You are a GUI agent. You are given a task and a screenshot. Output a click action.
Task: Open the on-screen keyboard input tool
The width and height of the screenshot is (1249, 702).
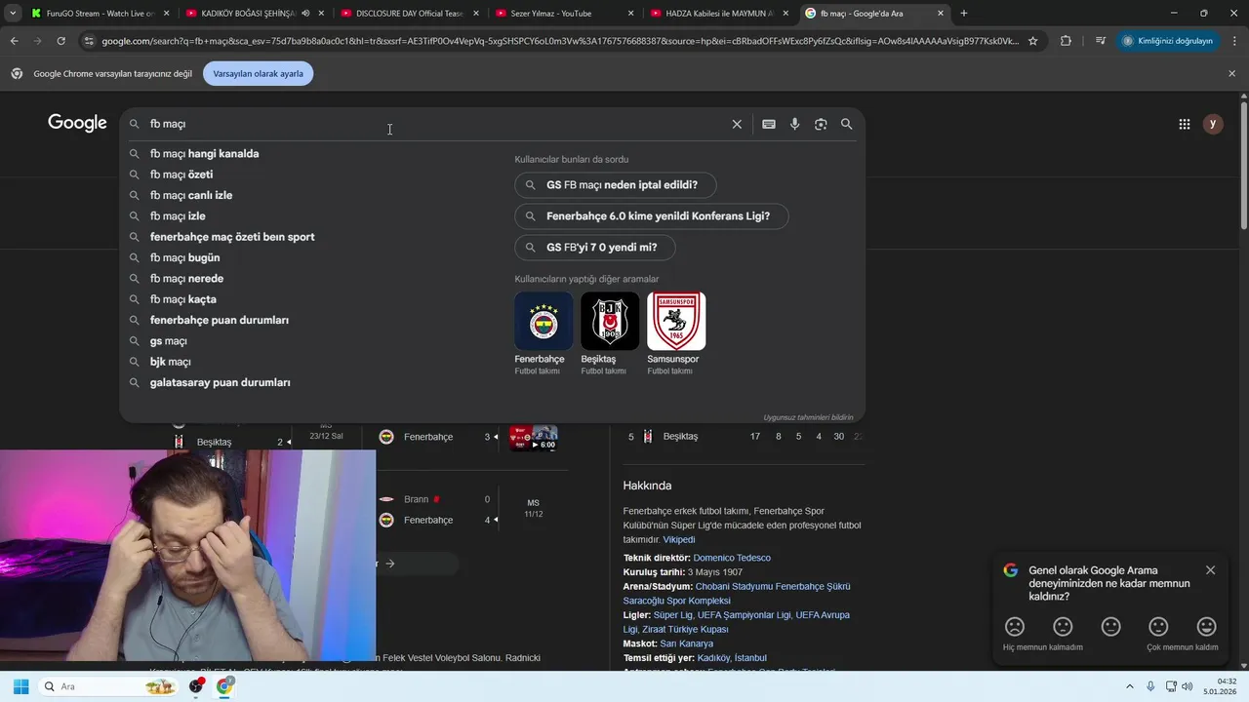click(769, 124)
